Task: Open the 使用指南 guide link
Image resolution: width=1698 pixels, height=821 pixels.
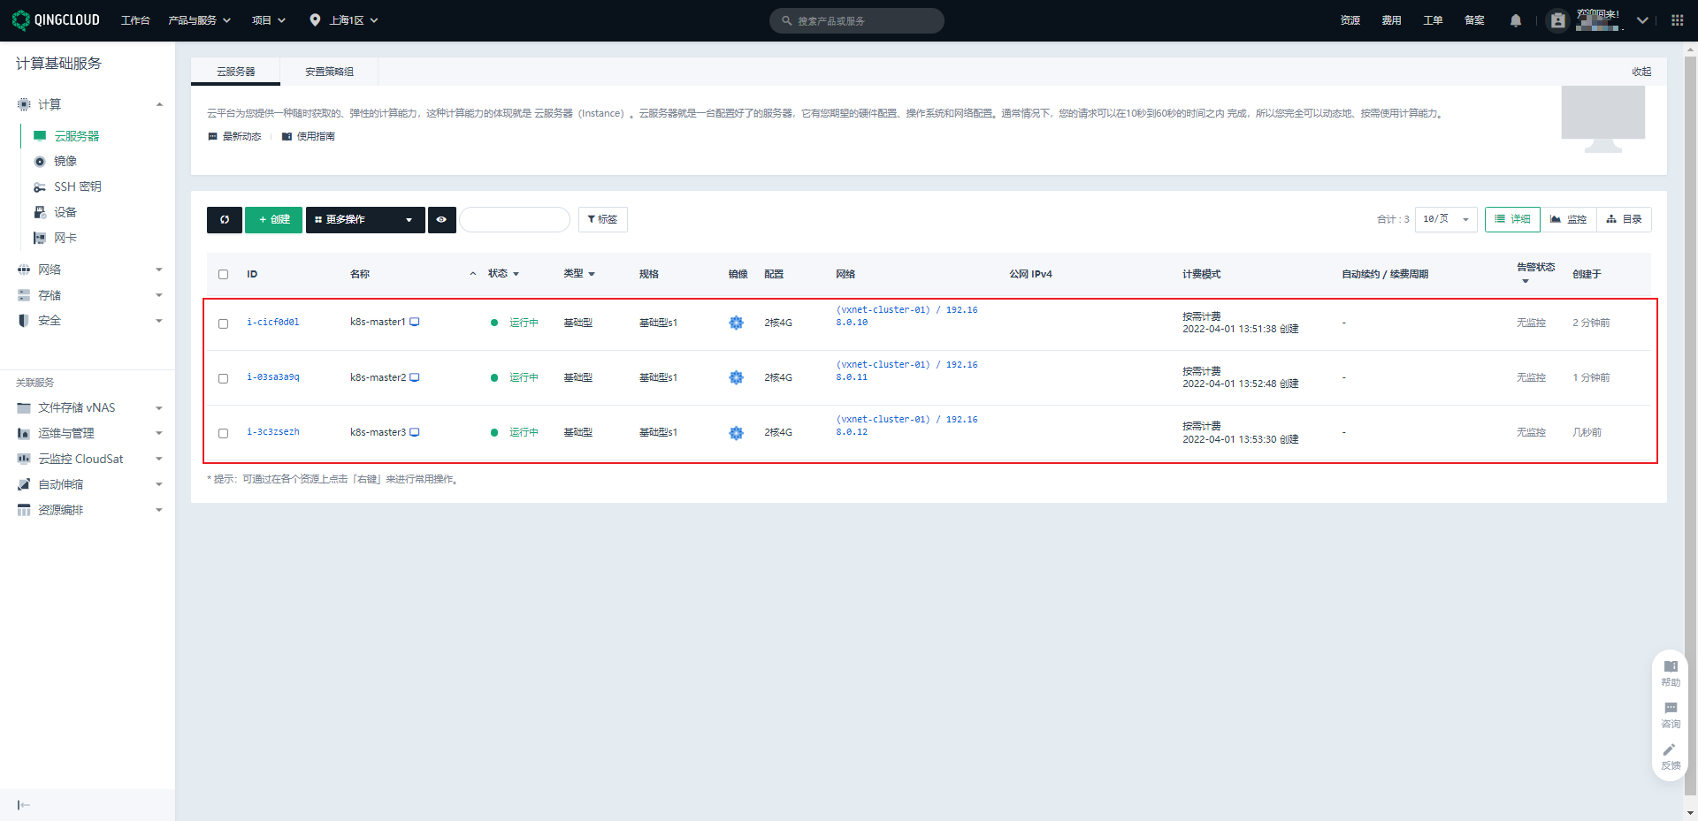Action: click(309, 137)
